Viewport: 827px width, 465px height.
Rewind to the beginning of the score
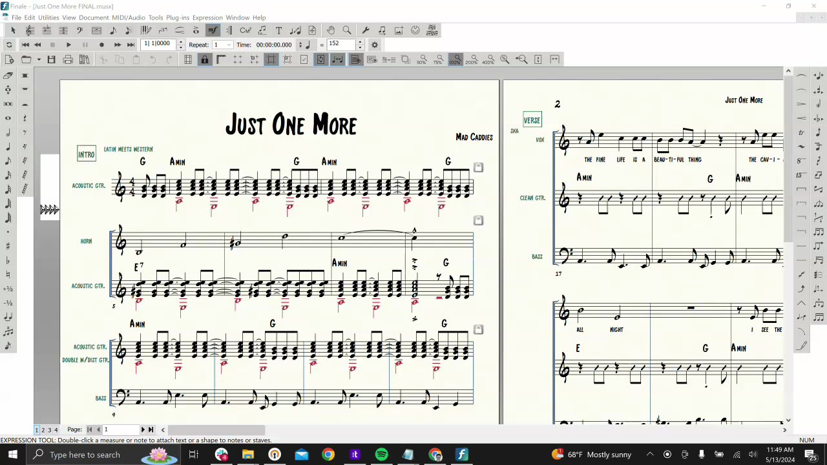click(x=25, y=45)
